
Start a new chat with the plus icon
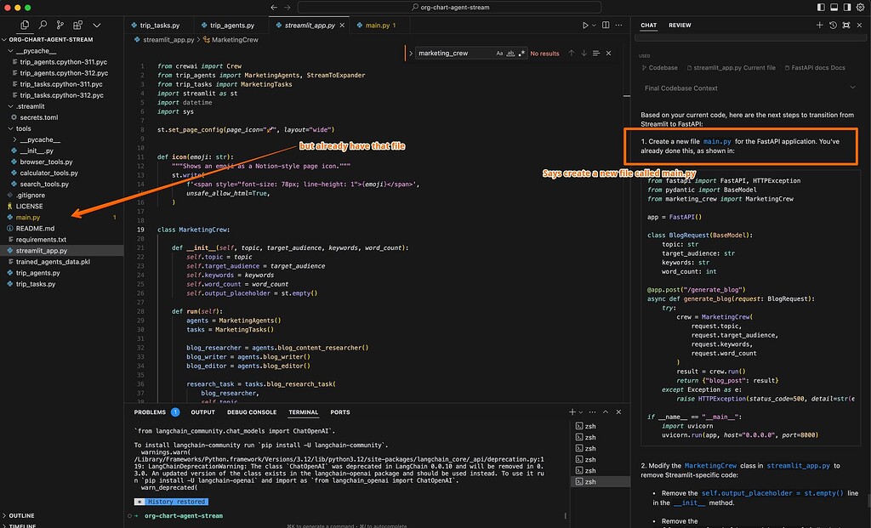818,25
